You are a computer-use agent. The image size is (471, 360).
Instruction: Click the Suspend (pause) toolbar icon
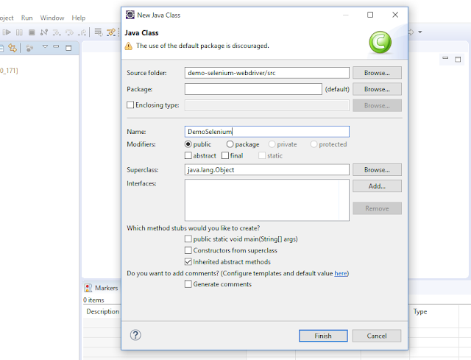tap(19, 32)
